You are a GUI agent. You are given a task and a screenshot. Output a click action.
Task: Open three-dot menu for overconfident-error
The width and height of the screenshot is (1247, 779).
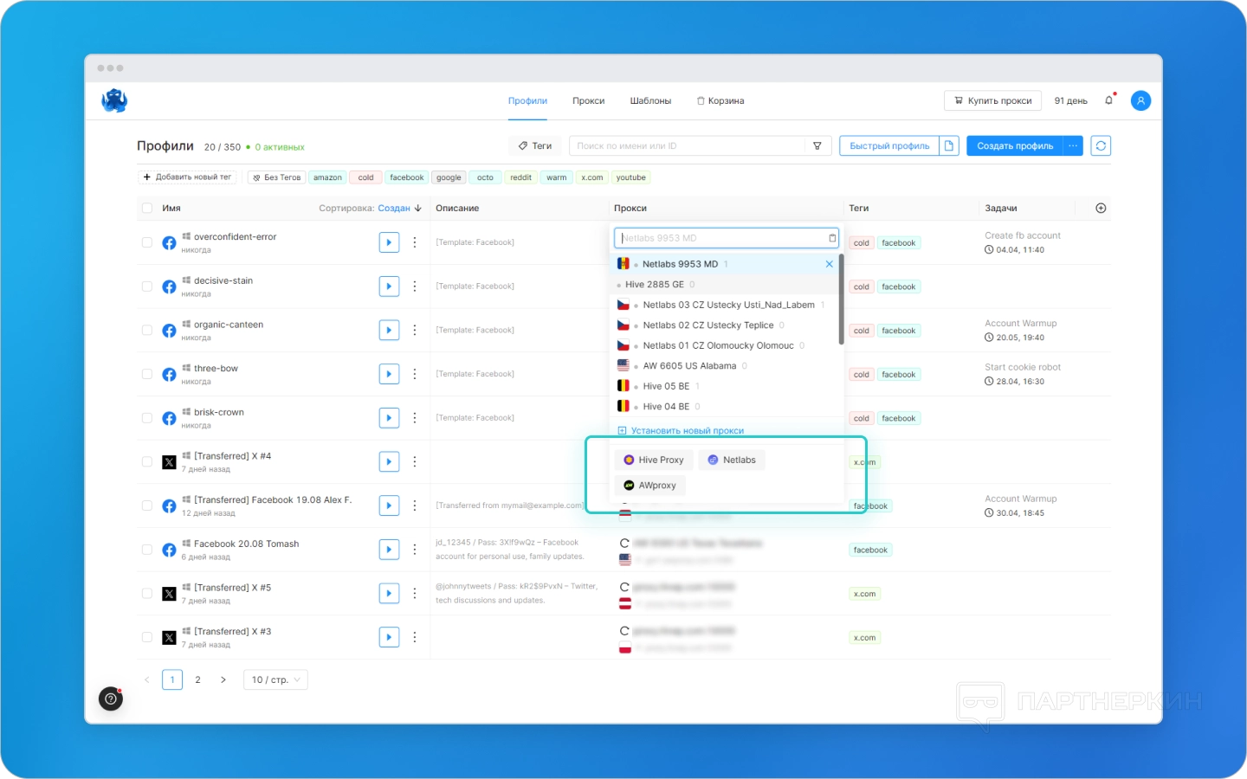[x=415, y=242]
